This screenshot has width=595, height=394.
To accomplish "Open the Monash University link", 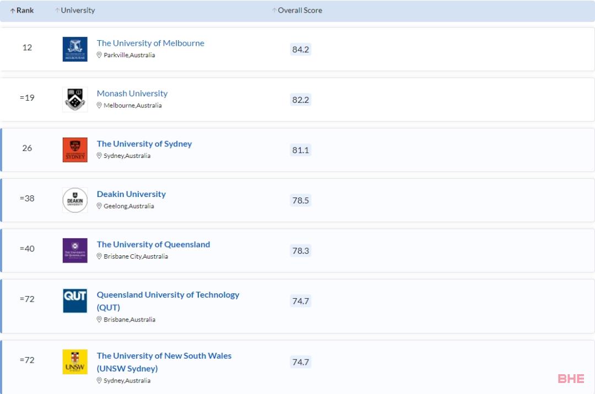I will pos(132,94).
